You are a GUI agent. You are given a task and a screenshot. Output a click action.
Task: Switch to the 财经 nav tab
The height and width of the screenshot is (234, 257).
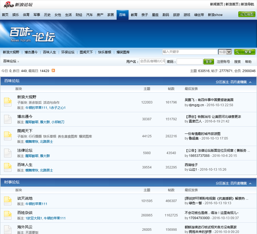click(79, 15)
